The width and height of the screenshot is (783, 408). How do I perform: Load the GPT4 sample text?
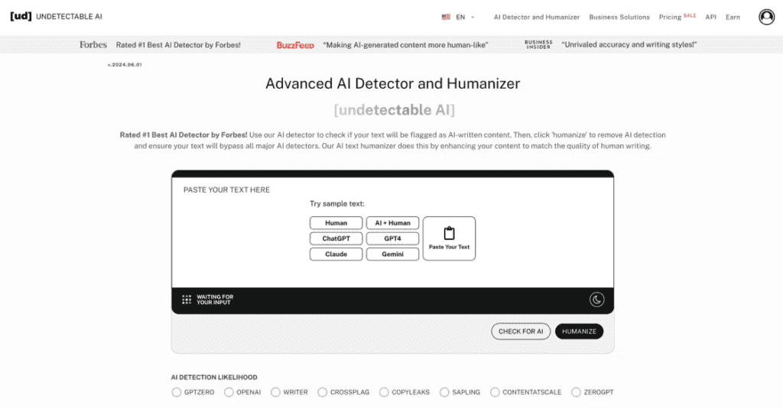[392, 238]
